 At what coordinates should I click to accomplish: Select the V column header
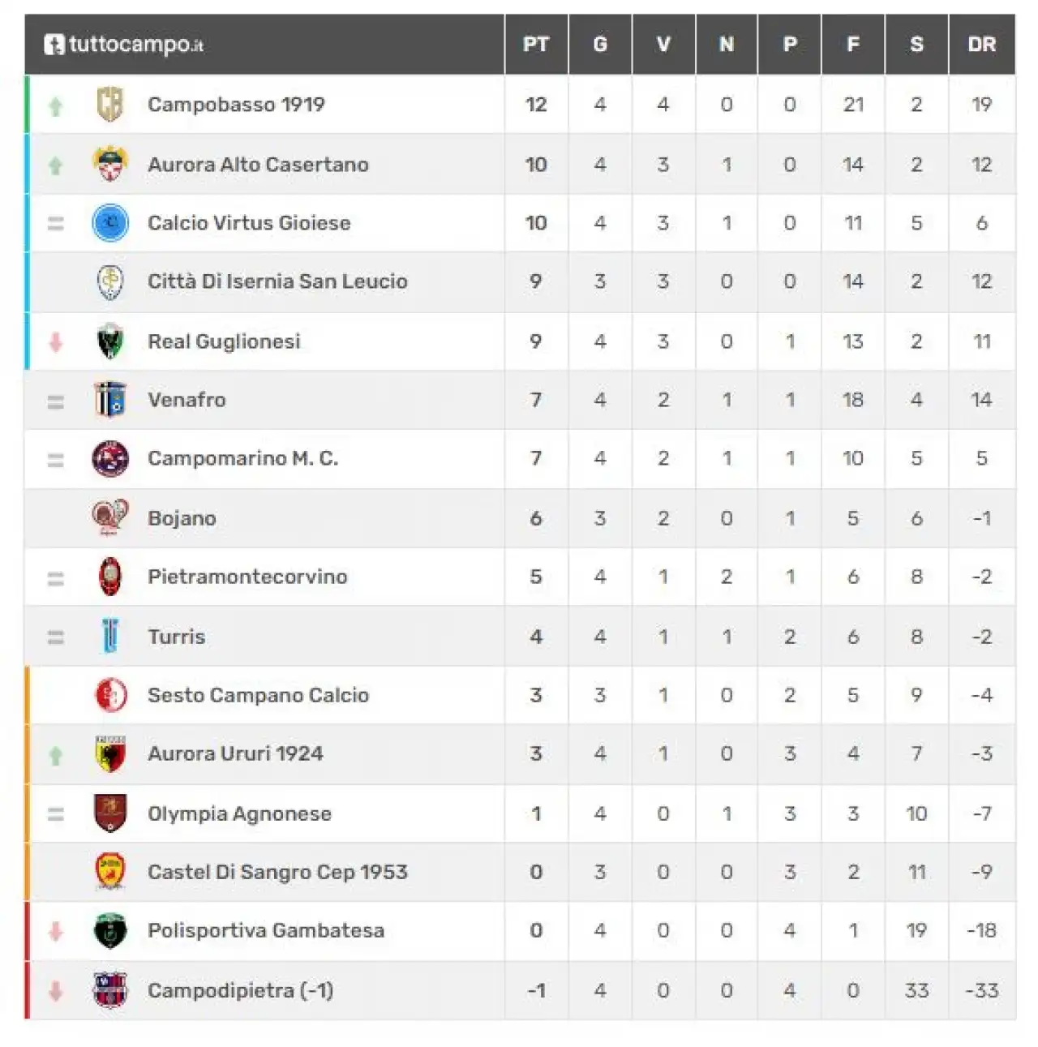pyautogui.click(x=663, y=45)
